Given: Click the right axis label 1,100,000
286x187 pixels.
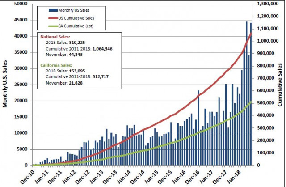Looking at the screenshot, I should tap(268, 29).
